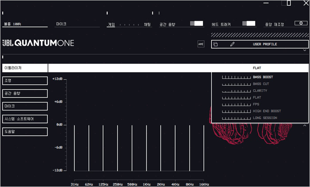This screenshot has width=310, height=187.
Task: Click the 16KHz equalizer band bar
Action: [x=204, y=148]
